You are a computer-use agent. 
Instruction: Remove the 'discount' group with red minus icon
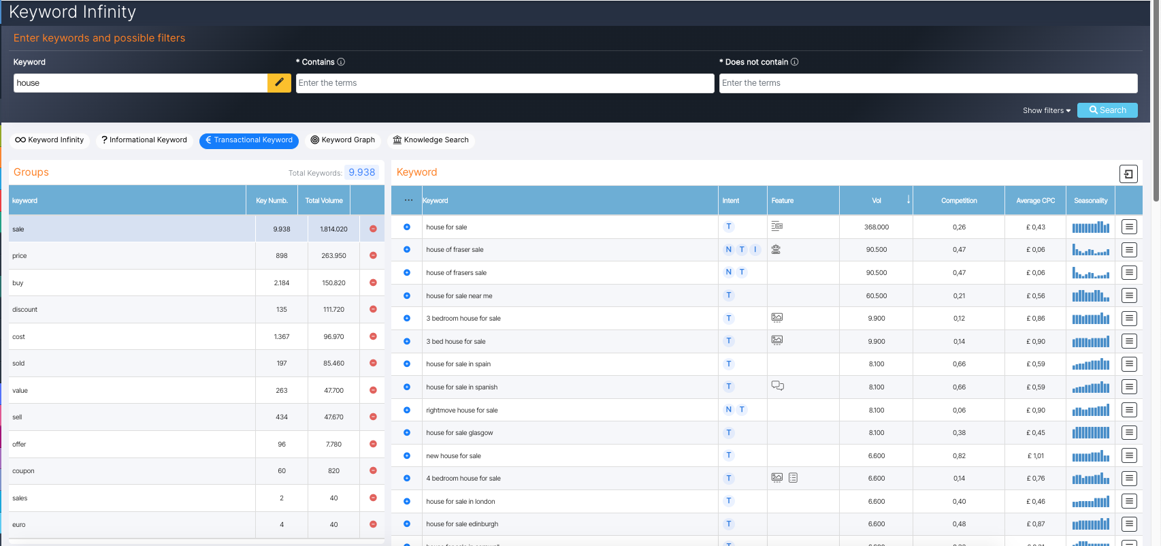click(x=373, y=309)
